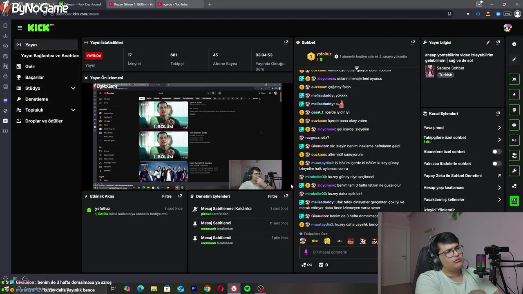Collapse chat leaderboard with the handle

357,67
